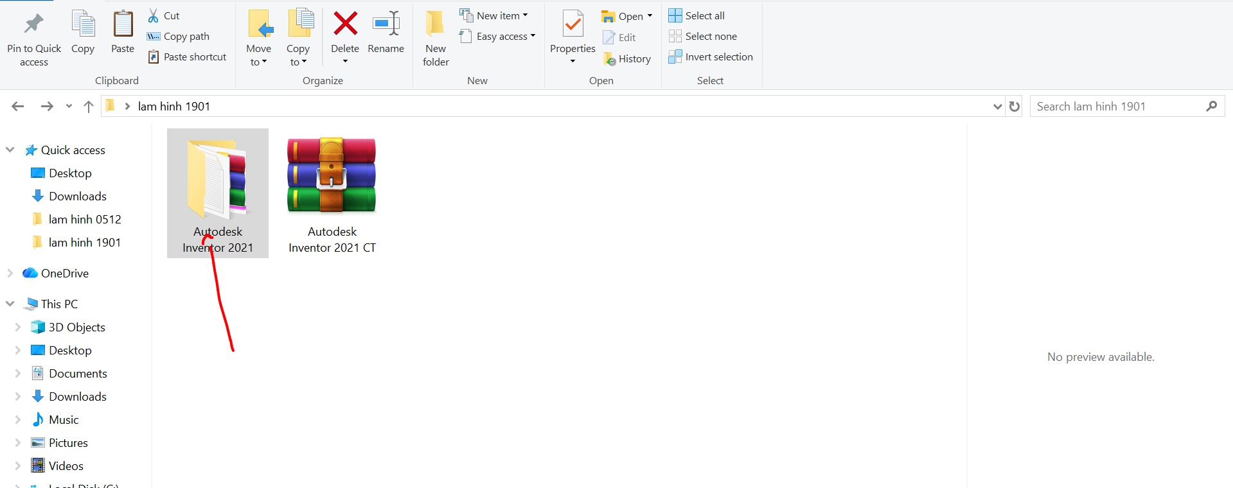Click the Rename icon in ribbon
The height and width of the screenshot is (488, 1233).
click(386, 24)
